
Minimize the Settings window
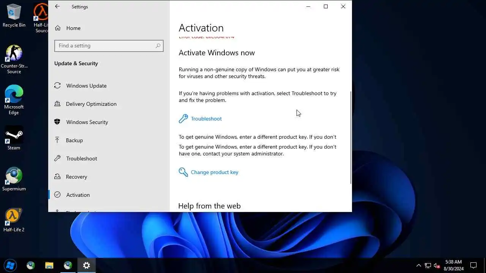pos(308,6)
